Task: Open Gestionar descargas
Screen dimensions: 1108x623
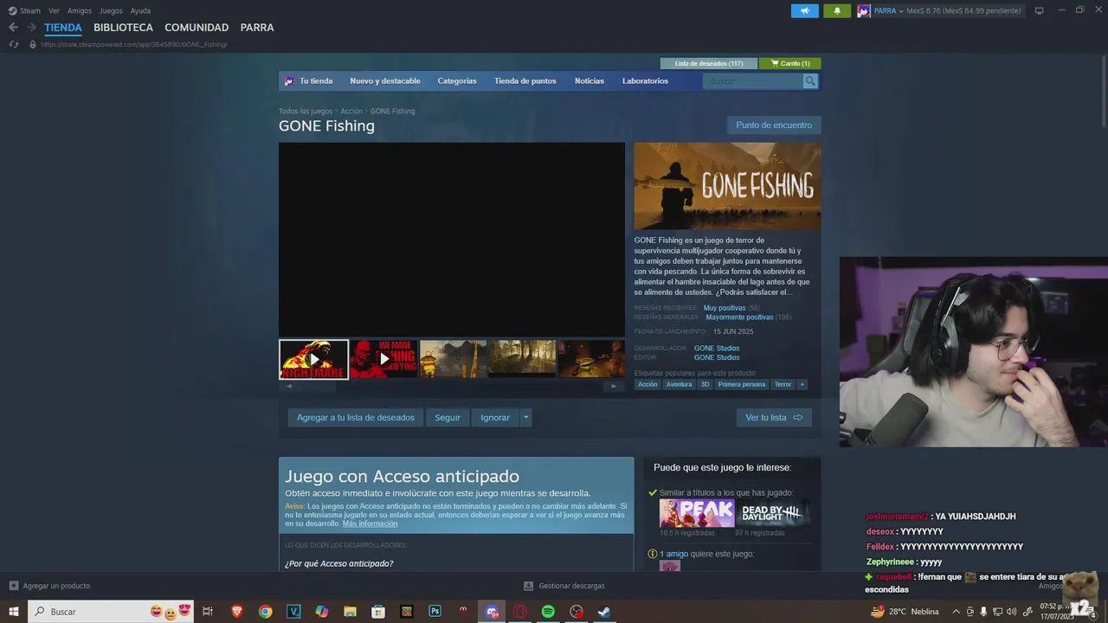Action: (x=564, y=586)
